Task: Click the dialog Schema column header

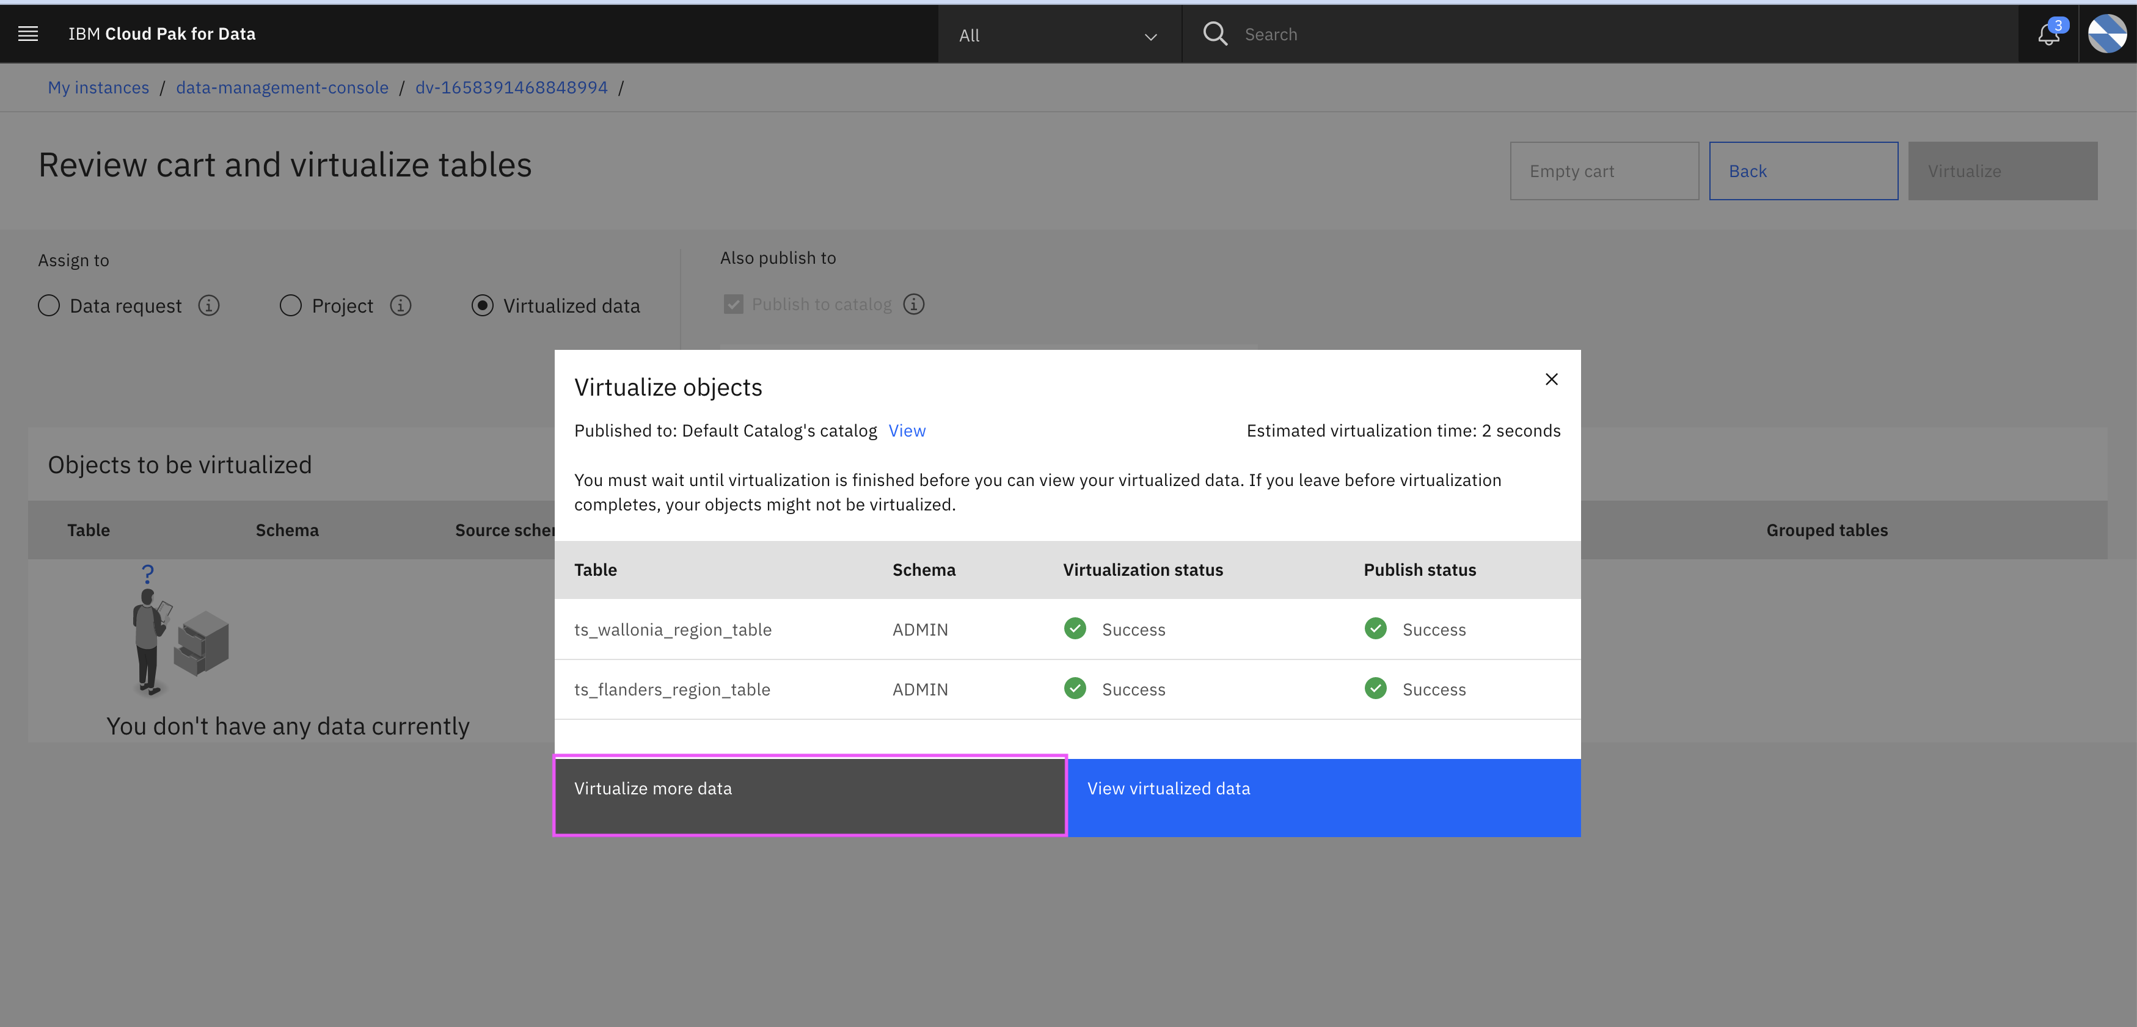Action: 923,570
